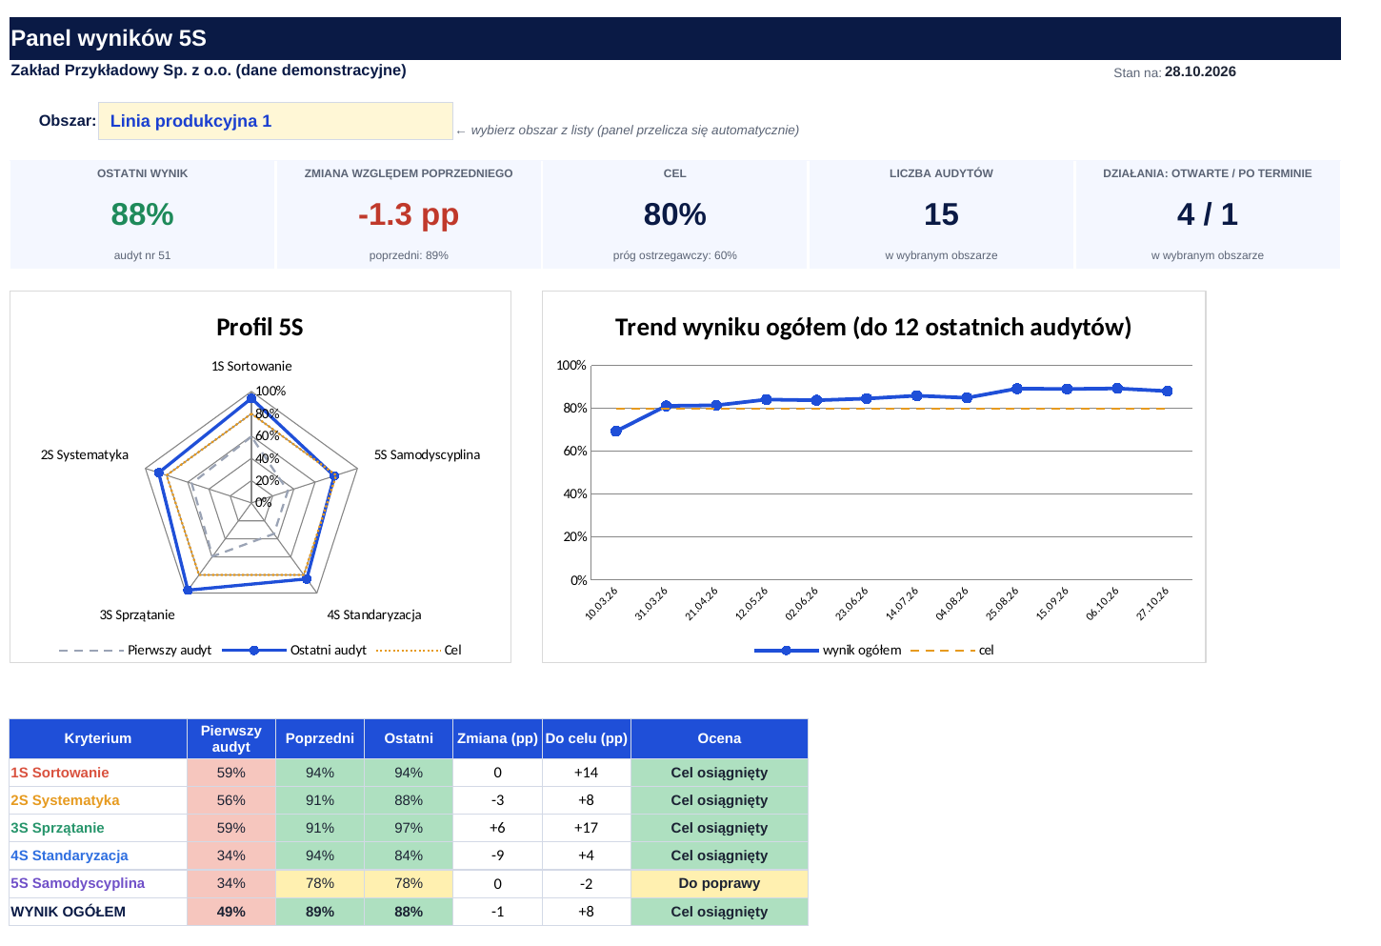1381x946 pixels.
Task: Click the "2S Systematyka" radar axis label
Action: click(85, 455)
